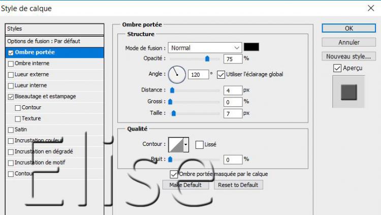Disable the Aperçu preview checkbox
Image resolution: width=381 pixels, height=215 pixels.
tap(337, 68)
